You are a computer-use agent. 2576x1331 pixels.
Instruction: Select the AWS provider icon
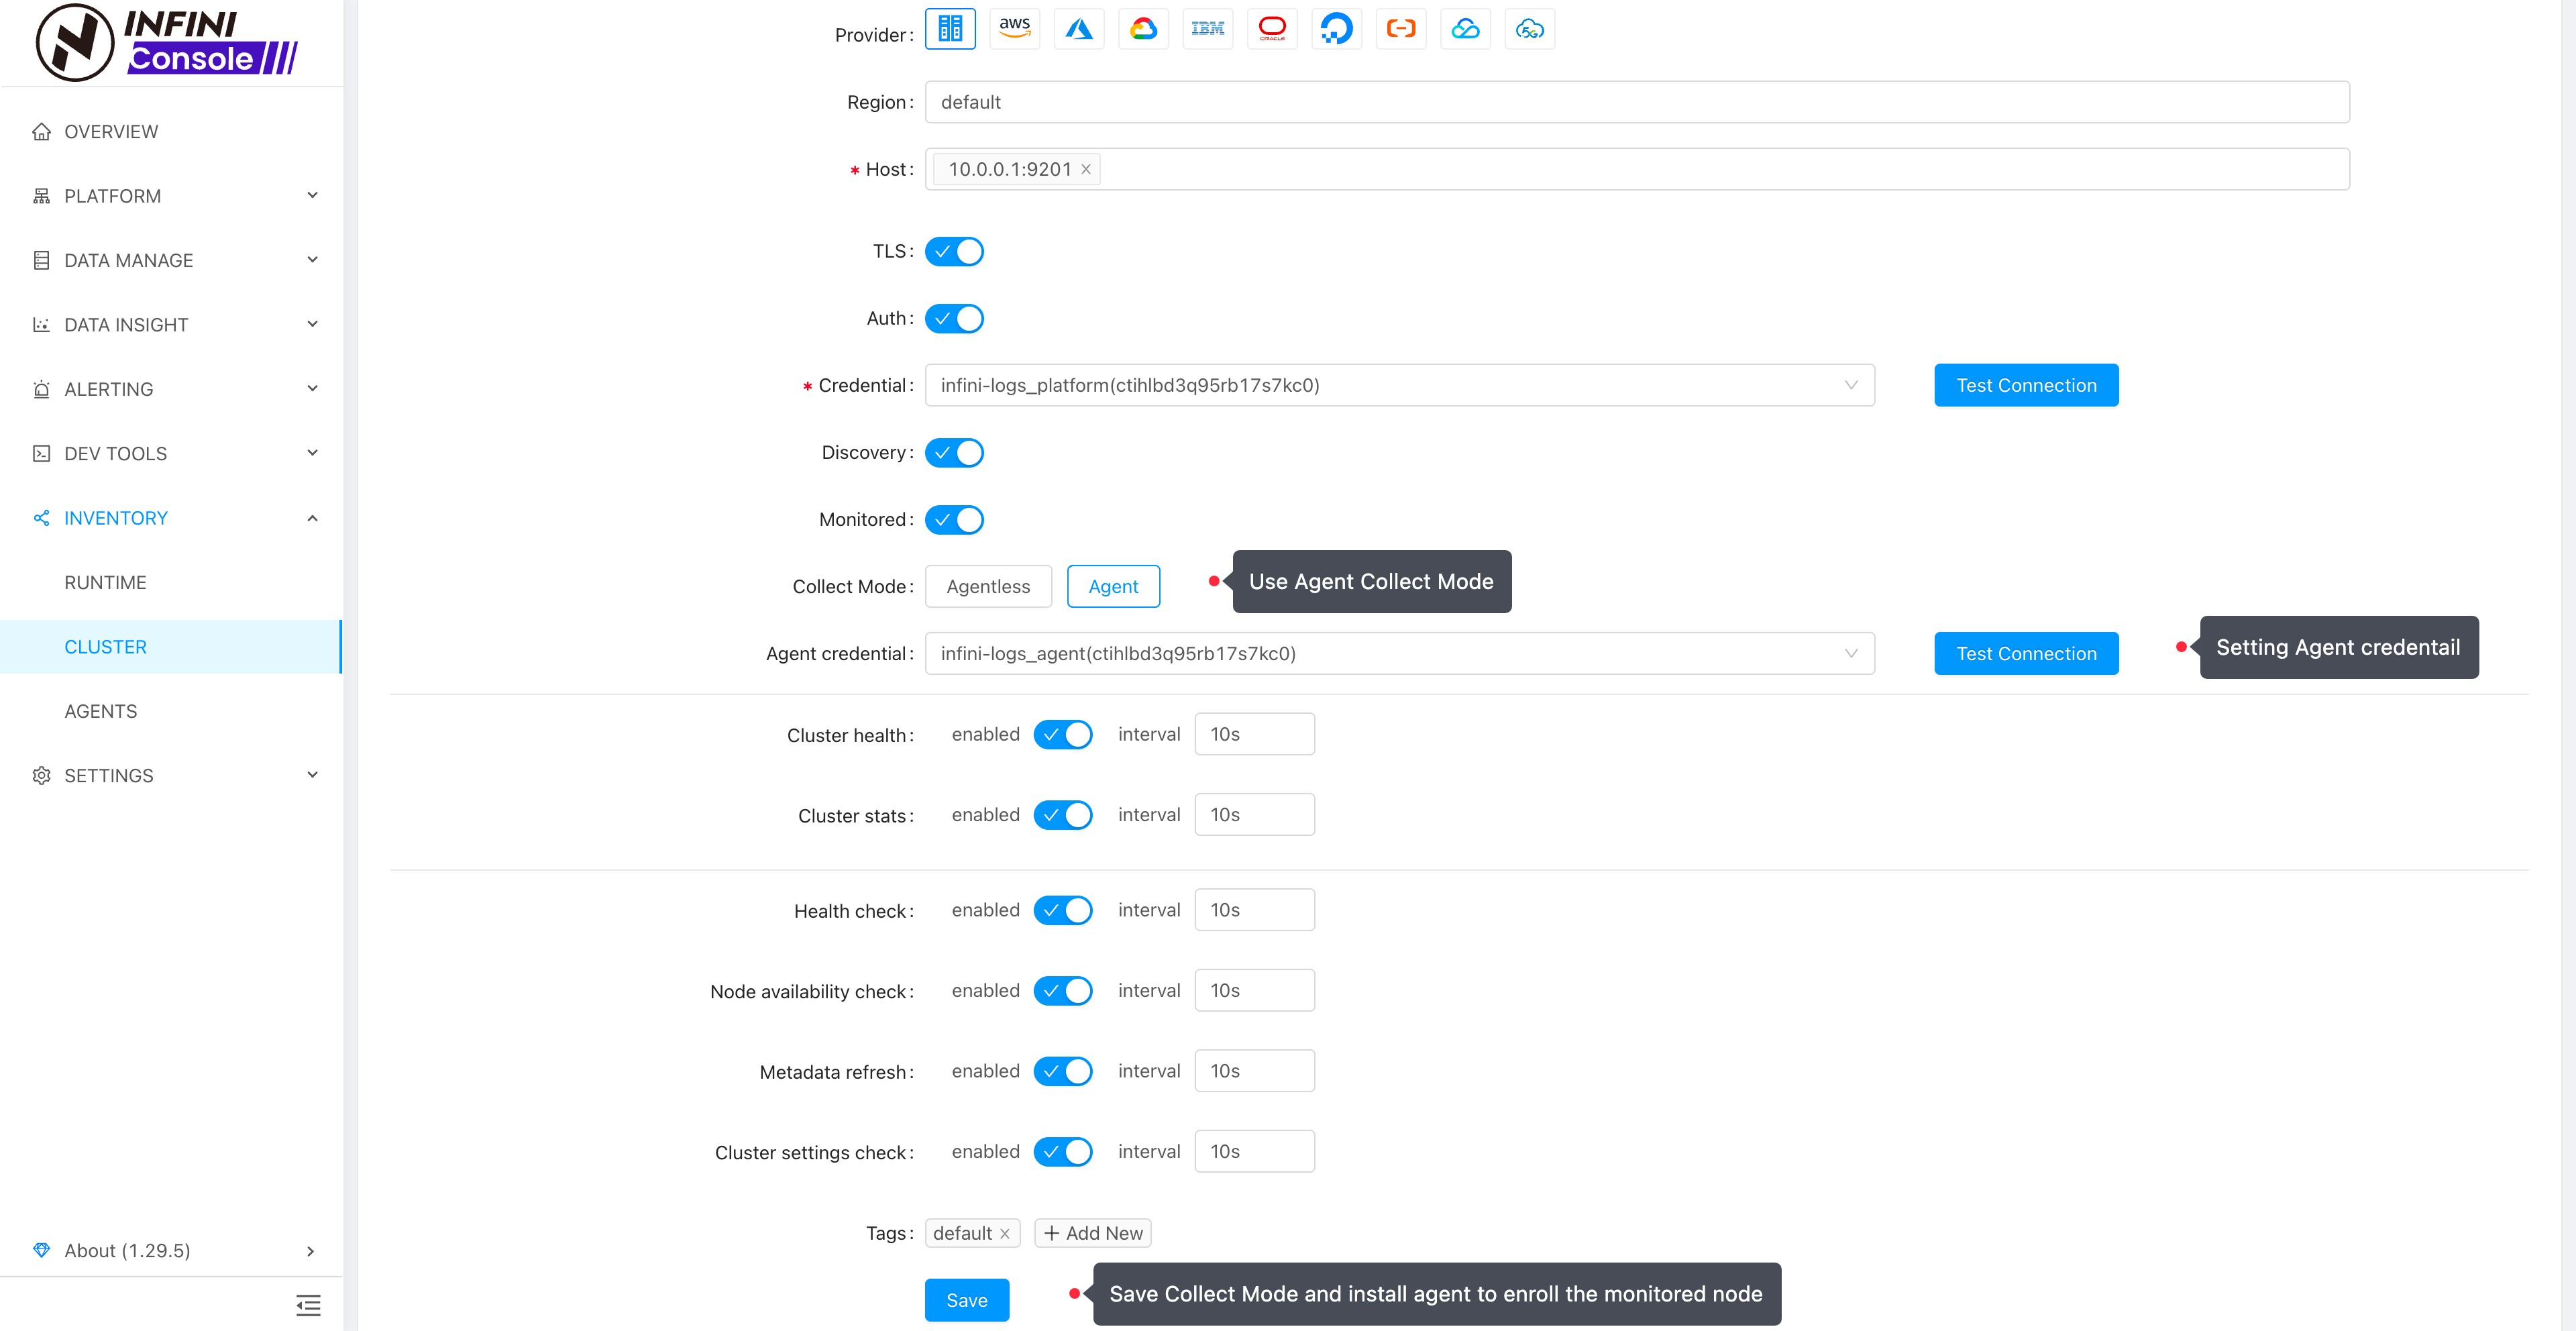(x=1014, y=28)
